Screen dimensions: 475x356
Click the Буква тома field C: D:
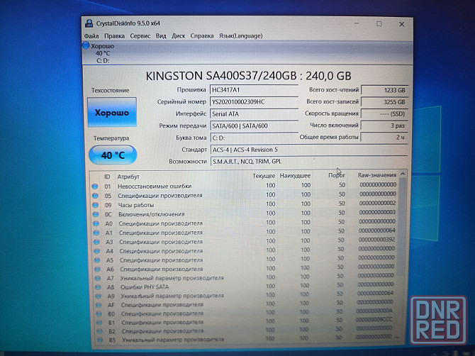coord(254,138)
